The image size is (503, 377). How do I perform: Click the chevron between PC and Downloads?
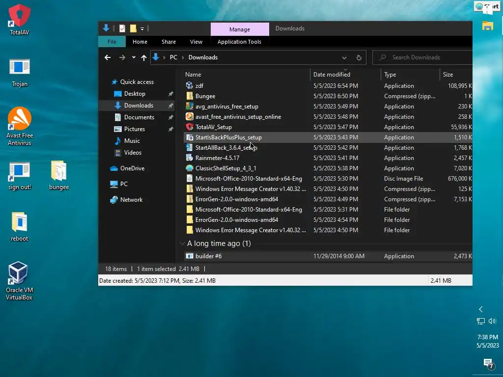click(183, 57)
